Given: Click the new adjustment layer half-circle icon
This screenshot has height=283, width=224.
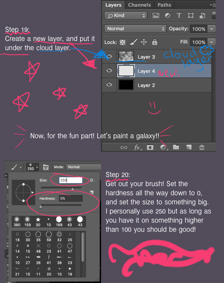Looking at the screenshot, I should [164, 147].
